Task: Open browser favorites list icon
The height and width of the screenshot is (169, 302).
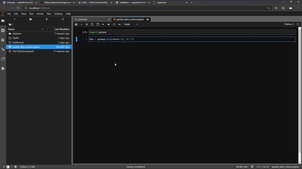Action: pyautogui.click(x=276, y=8)
